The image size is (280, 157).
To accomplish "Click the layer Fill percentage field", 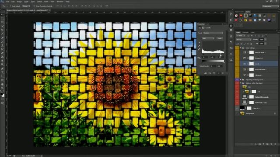I will 262,44.
